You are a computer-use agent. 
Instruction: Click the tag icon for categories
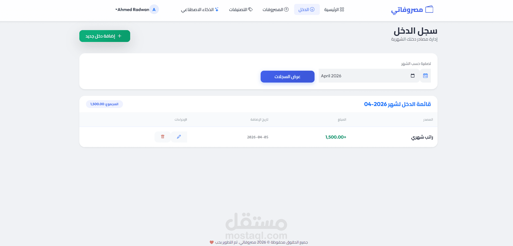[x=250, y=9]
